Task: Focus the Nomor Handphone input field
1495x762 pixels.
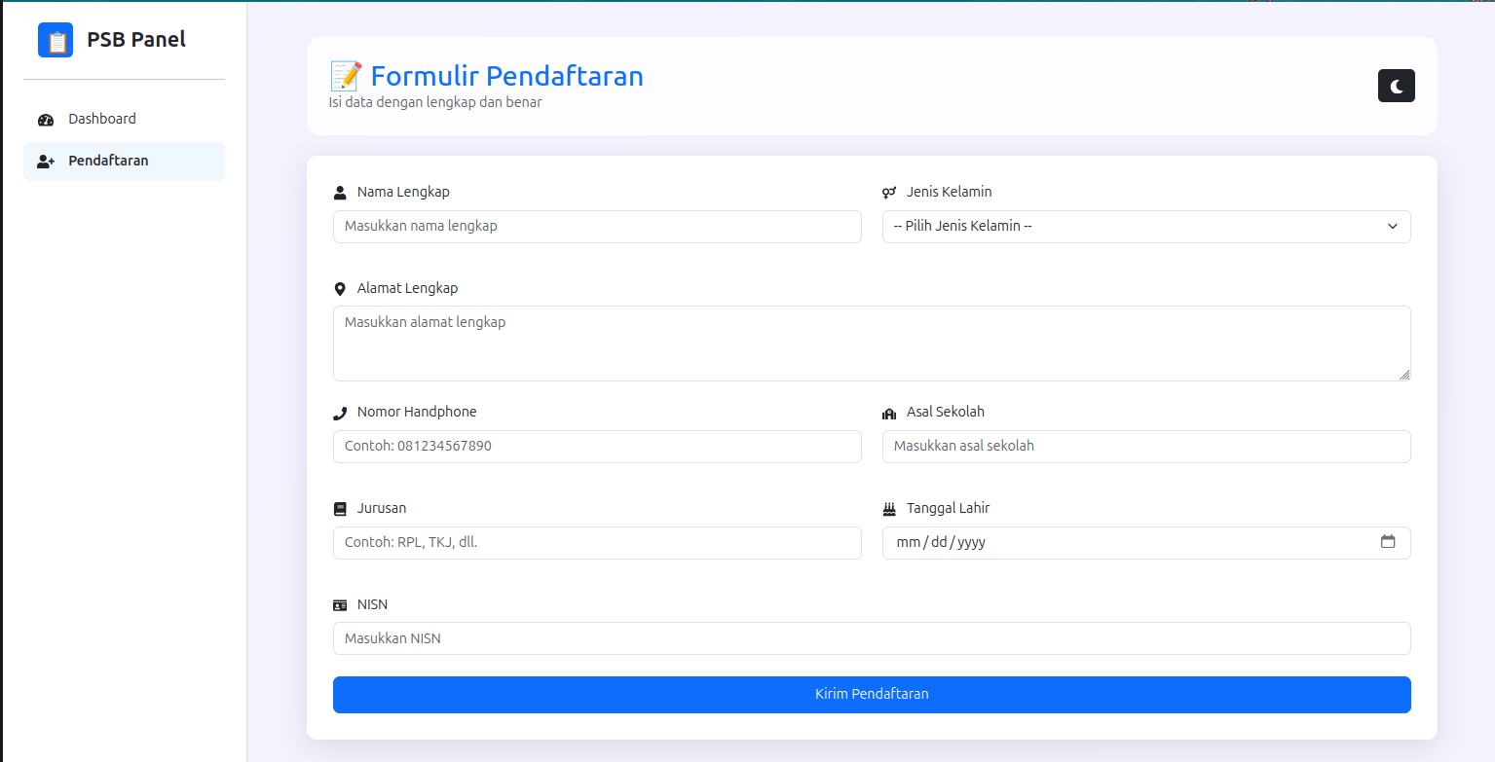Action: tap(596, 446)
